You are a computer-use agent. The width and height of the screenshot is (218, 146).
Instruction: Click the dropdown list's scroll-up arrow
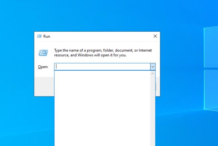[x=153, y=73]
